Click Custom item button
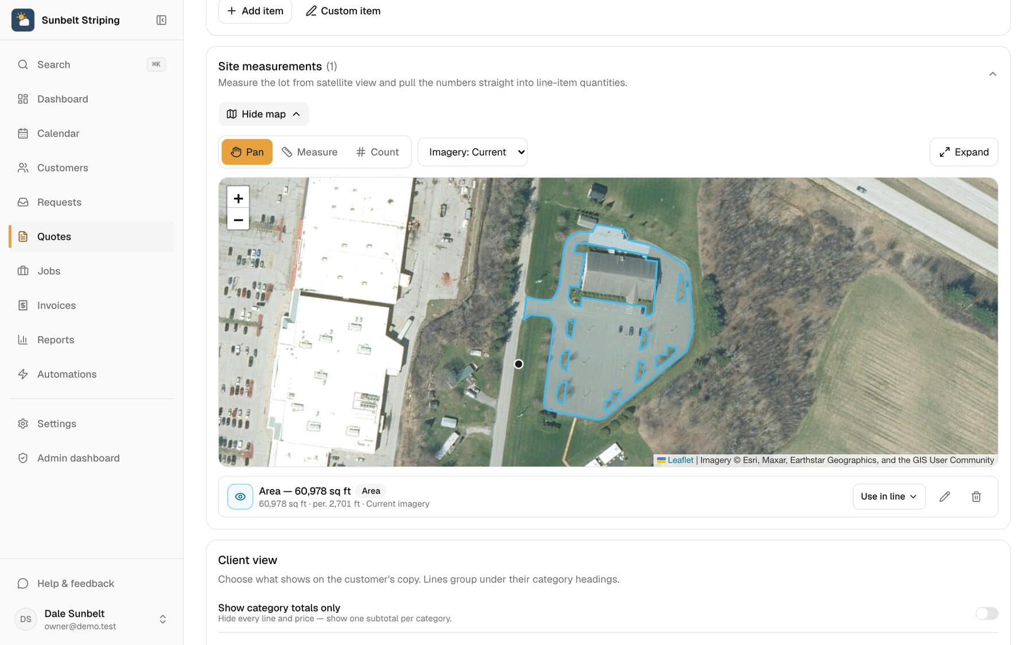The width and height of the screenshot is (1033, 645). pyautogui.click(x=343, y=11)
